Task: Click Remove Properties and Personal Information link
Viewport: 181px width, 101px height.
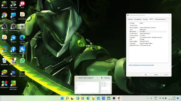Action: coord(141,65)
